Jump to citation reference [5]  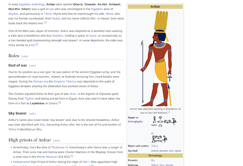pyautogui.click(x=72, y=156)
